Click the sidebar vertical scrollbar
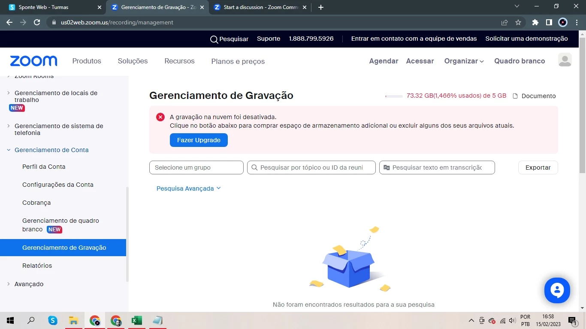 pyautogui.click(x=127, y=234)
